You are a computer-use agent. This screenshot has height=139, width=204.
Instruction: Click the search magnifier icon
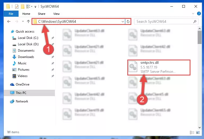coord(195,21)
